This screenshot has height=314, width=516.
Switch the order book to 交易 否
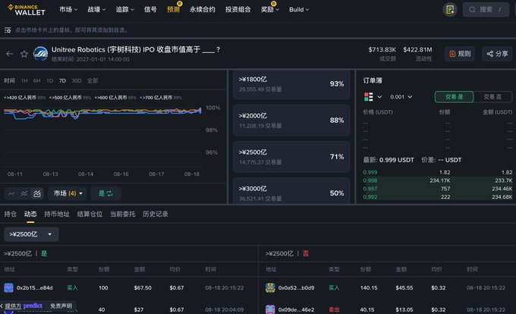click(492, 96)
